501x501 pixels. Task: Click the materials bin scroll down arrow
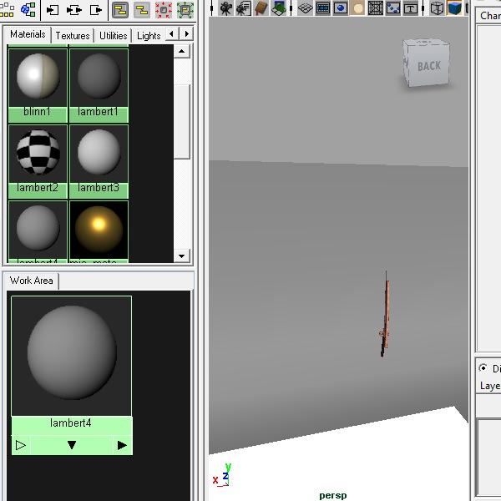coord(181,256)
